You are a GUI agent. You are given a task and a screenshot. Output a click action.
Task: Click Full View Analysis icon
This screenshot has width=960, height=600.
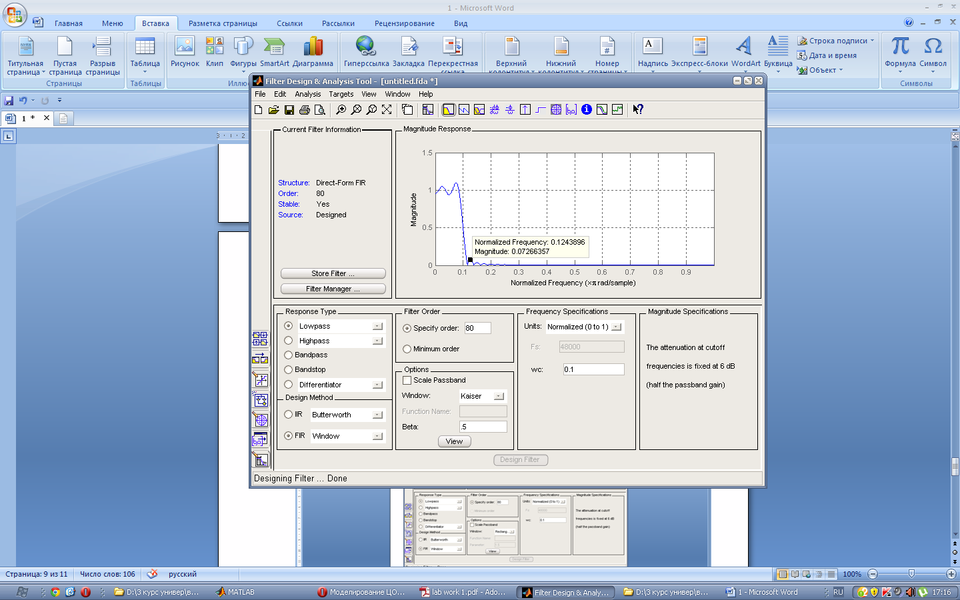[407, 110]
